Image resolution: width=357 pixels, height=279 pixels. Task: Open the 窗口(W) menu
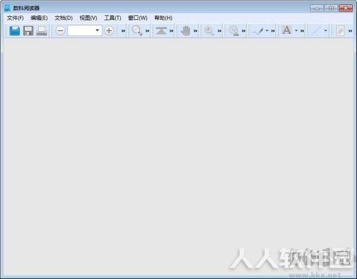click(138, 18)
